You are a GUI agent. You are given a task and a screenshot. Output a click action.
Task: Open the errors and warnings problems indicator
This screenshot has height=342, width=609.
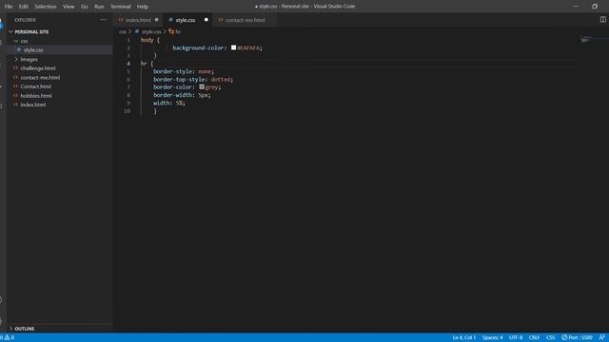[7, 337]
